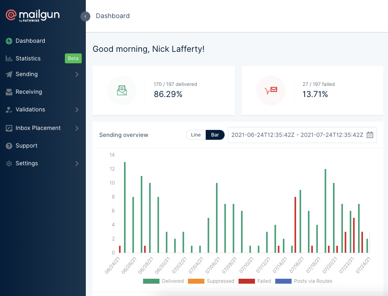
Task: Open the Statistics Beta menu item
Action: 28,58
